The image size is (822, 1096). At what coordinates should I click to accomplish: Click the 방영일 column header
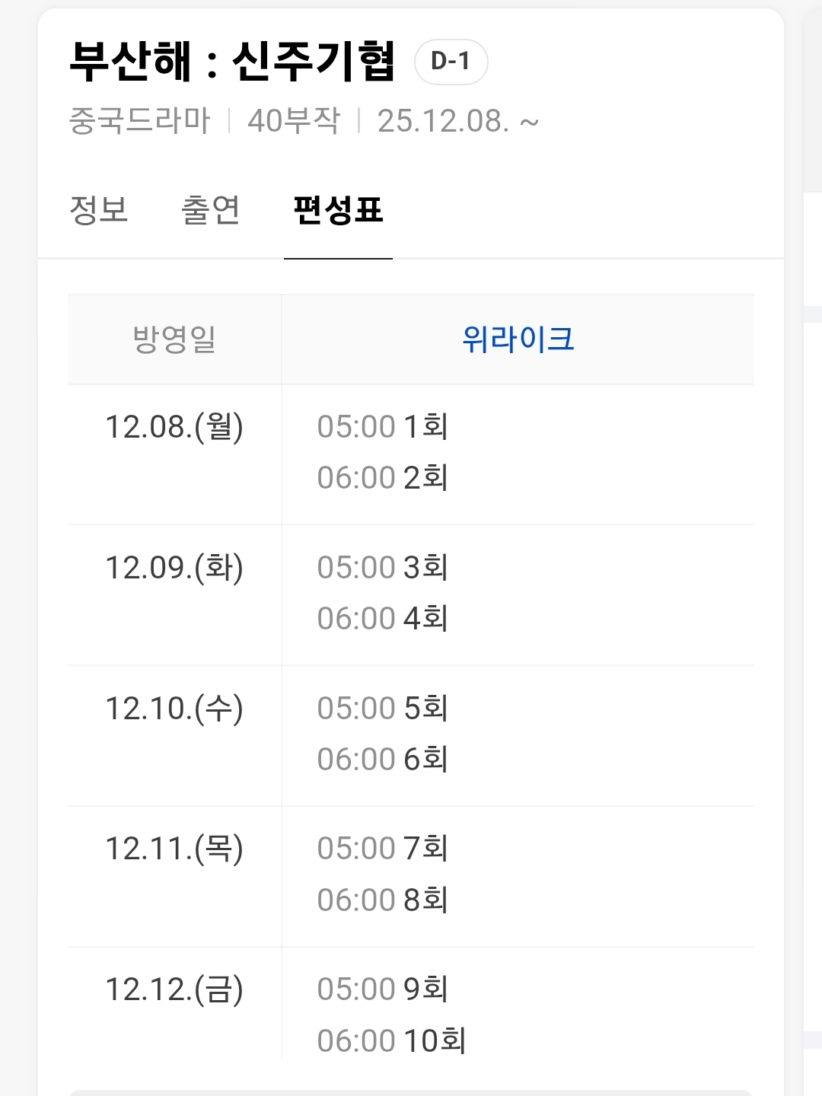[174, 339]
